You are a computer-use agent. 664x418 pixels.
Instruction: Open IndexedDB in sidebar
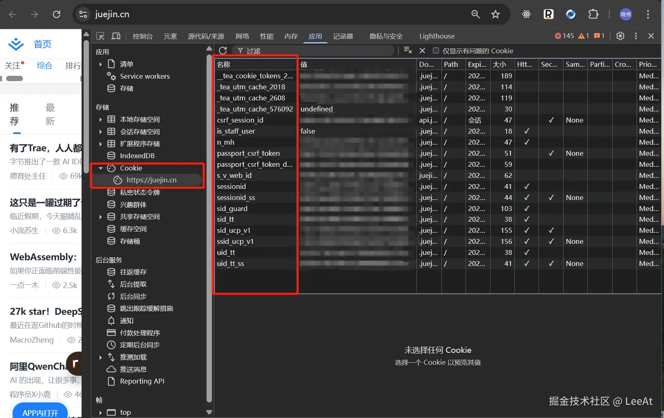(137, 156)
